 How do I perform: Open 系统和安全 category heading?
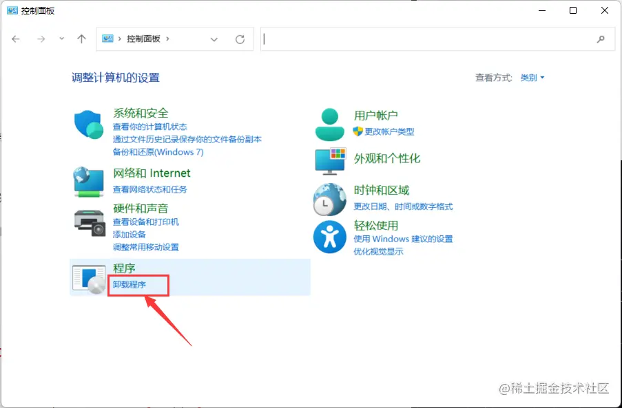(x=141, y=114)
